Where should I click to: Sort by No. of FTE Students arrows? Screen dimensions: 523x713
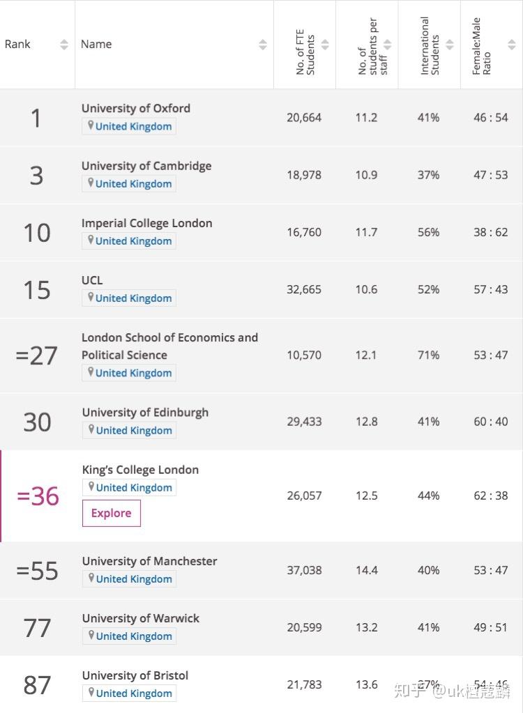(x=325, y=45)
